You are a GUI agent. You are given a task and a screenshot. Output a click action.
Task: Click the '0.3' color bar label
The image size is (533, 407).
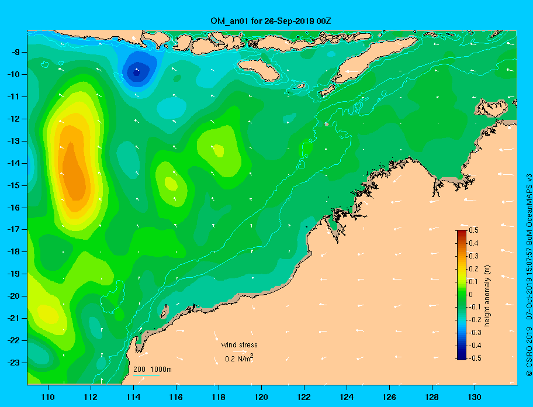473,256
